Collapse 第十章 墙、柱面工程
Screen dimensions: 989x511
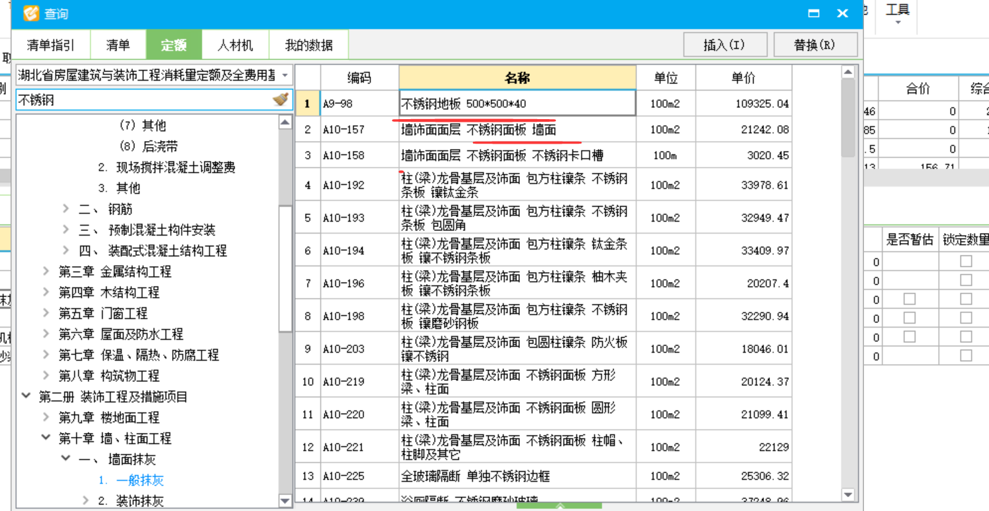[x=46, y=438]
